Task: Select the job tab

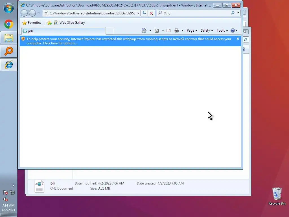Action: [64, 31]
